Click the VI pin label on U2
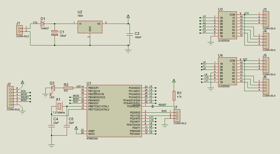Image resolution: width=280 pixels, height=154 pixels. tap(80, 24)
